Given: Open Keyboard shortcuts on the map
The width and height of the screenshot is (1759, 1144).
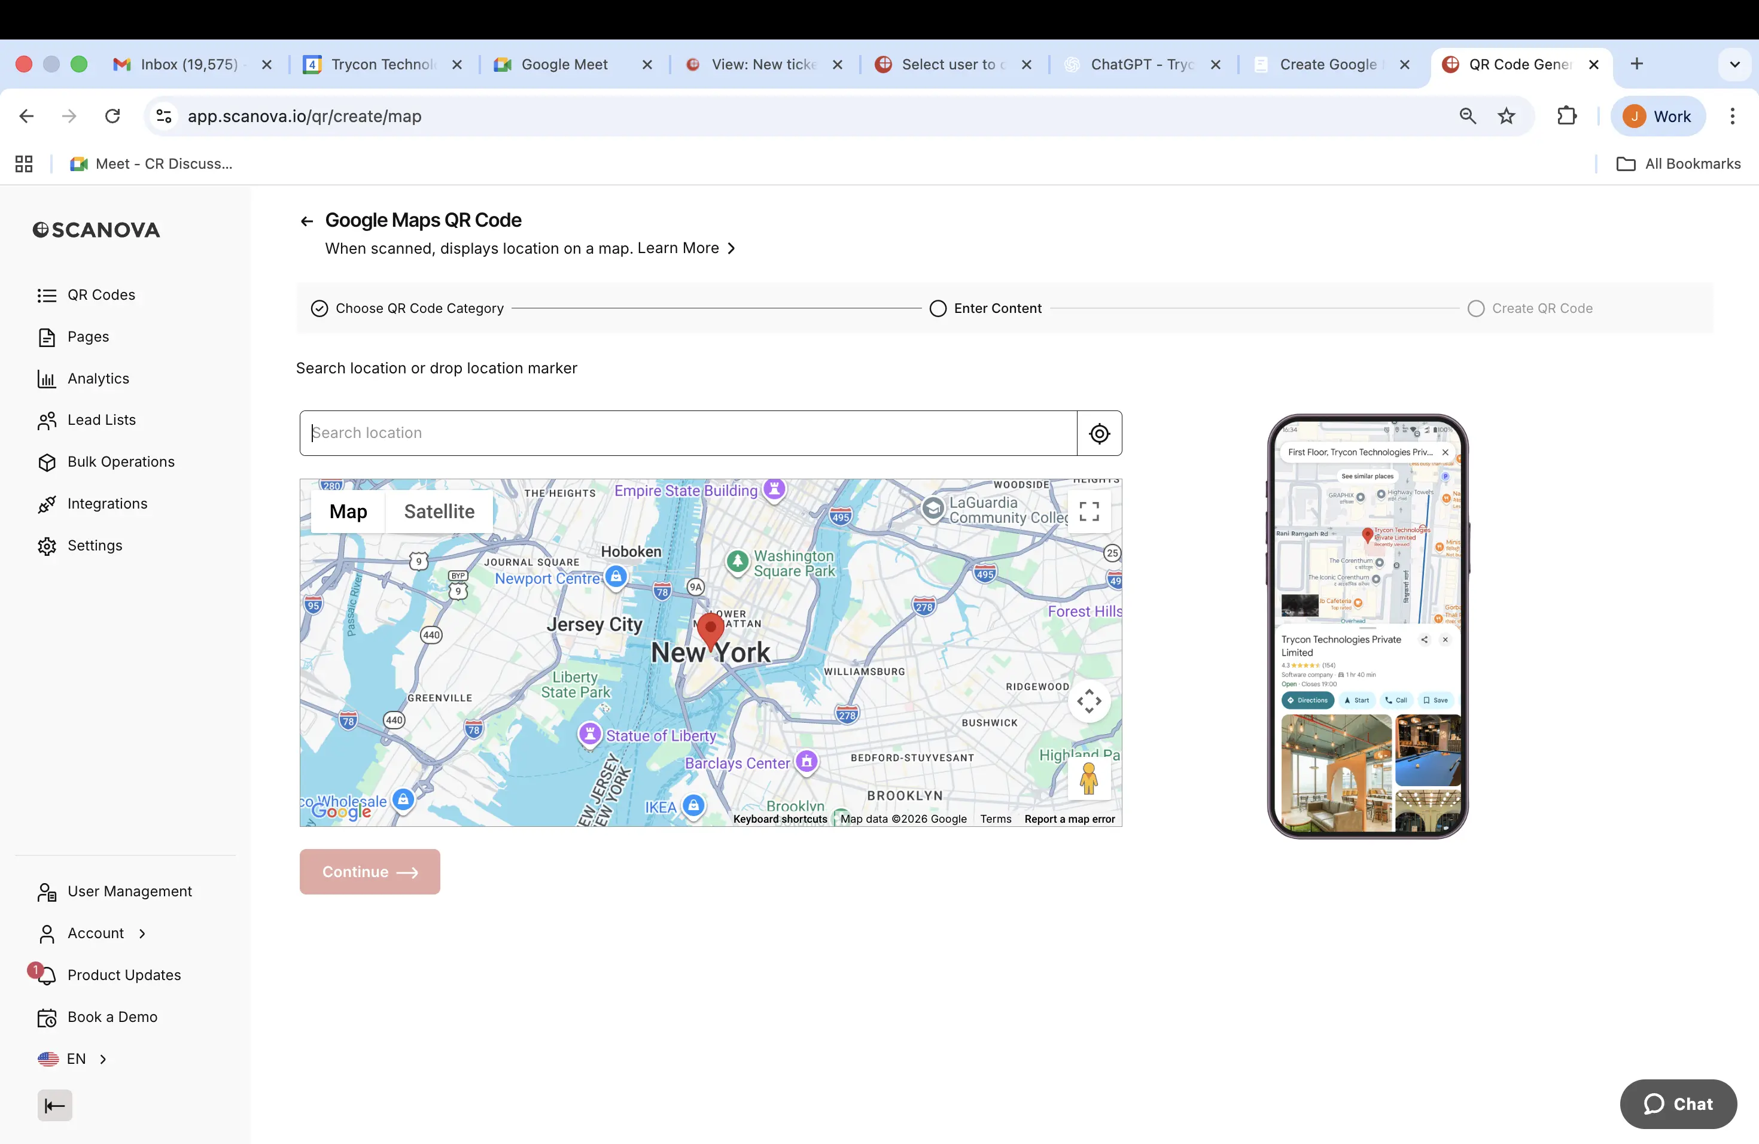Looking at the screenshot, I should point(780,819).
